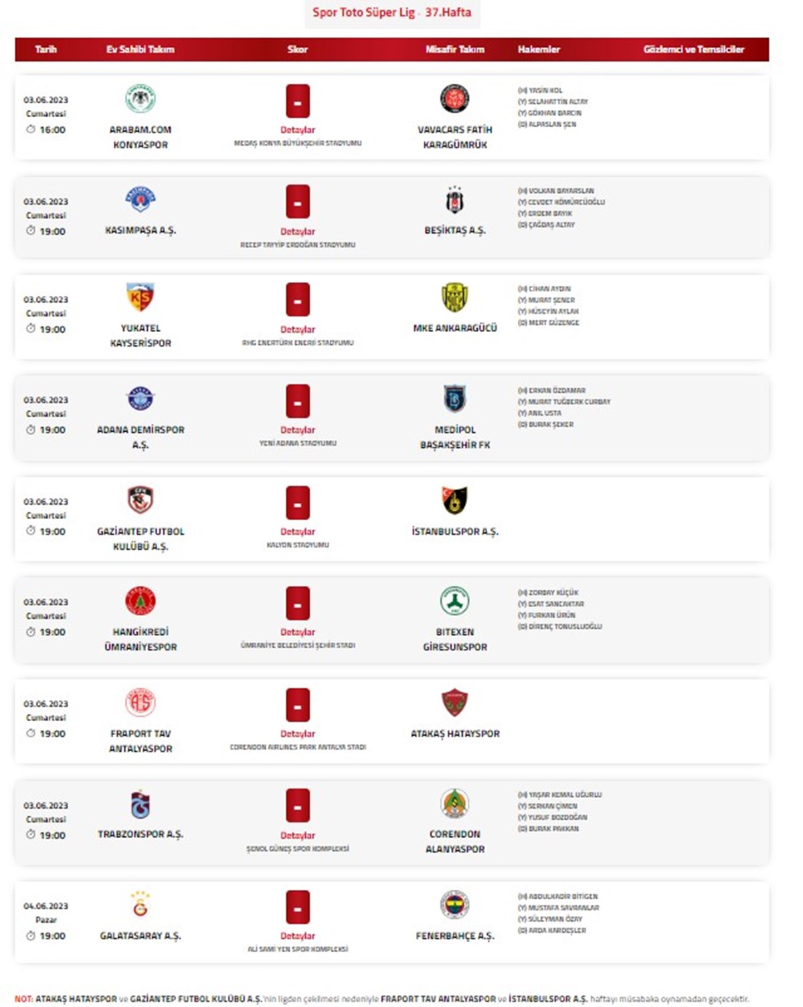The width and height of the screenshot is (803, 1007).
Task: Click the Medipol Başakşehir FK crest
Action: click(455, 399)
